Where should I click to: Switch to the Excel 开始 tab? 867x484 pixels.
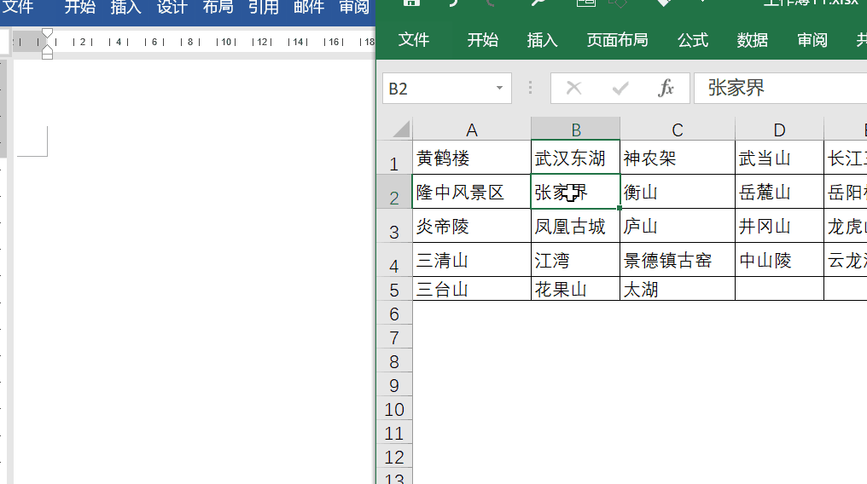[483, 40]
